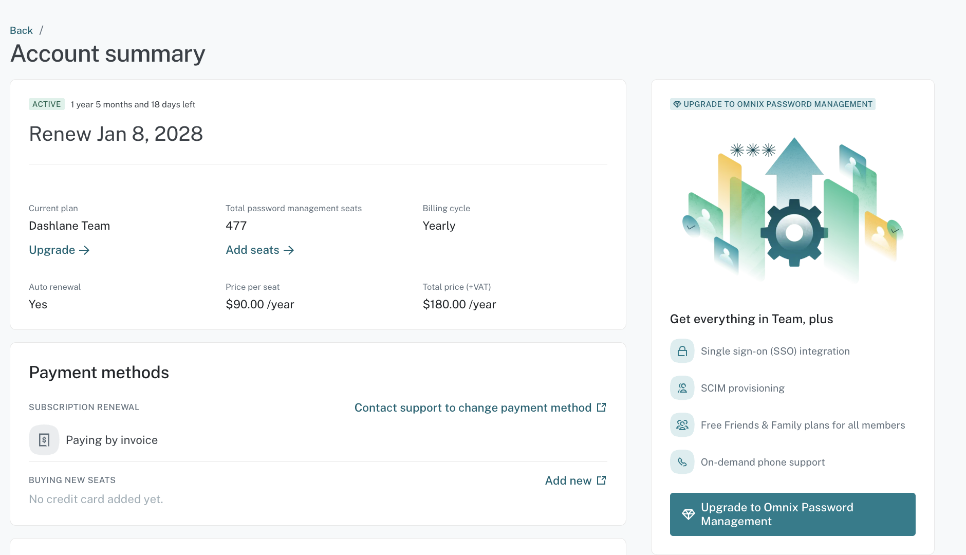Click the invoice icon beside Paying by invoice
This screenshot has width=966, height=555.
pos(44,440)
